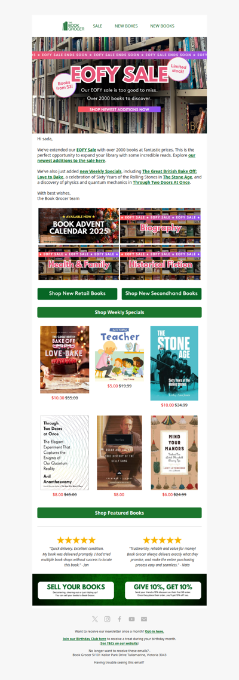The height and width of the screenshot is (680, 239).
Task: Go to NEW BOOKS in header
Action: [x=163, y=26]
